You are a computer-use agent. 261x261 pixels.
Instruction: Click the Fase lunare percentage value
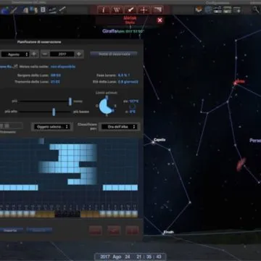coord(124,75)
